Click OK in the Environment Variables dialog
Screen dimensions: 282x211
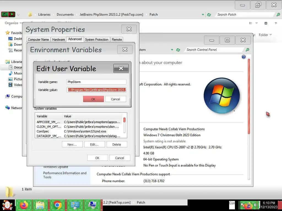pyautogui.click(x=97, y=158)
